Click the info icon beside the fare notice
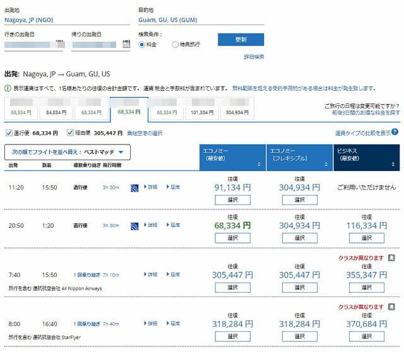 point(8,88)
